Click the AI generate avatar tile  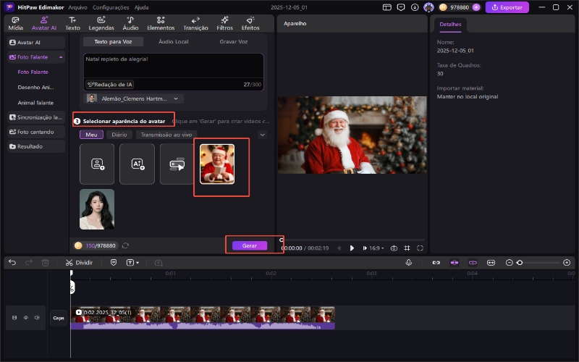coord(137,164)
